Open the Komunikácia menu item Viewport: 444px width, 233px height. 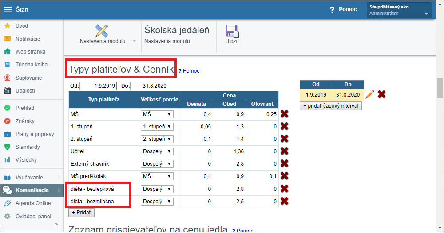(32, 190)
